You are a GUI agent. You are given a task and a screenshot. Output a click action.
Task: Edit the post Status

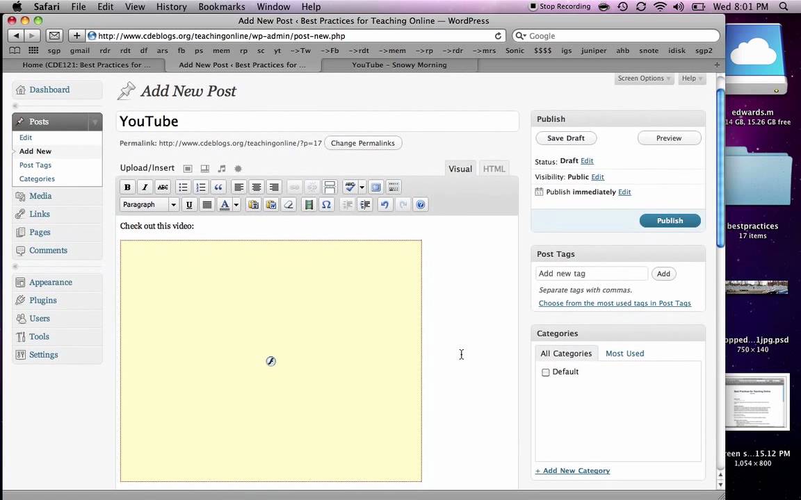(587, 160)
